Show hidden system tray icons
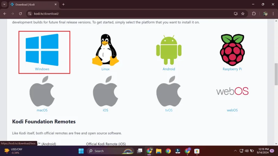278x156 pixels. (x=235, y=151)
